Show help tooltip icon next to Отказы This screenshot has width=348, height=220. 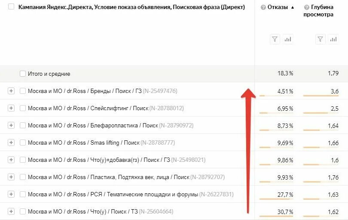(x=263, y=8)
